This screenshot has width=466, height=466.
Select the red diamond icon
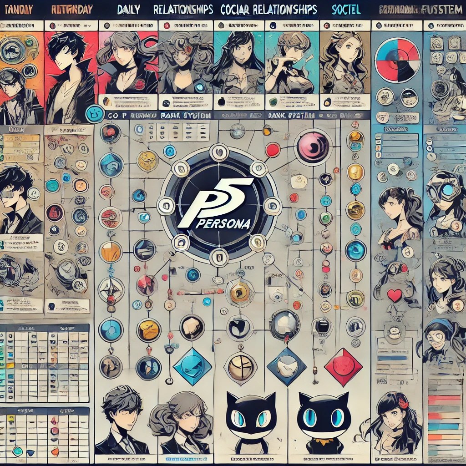click(343, 367)
